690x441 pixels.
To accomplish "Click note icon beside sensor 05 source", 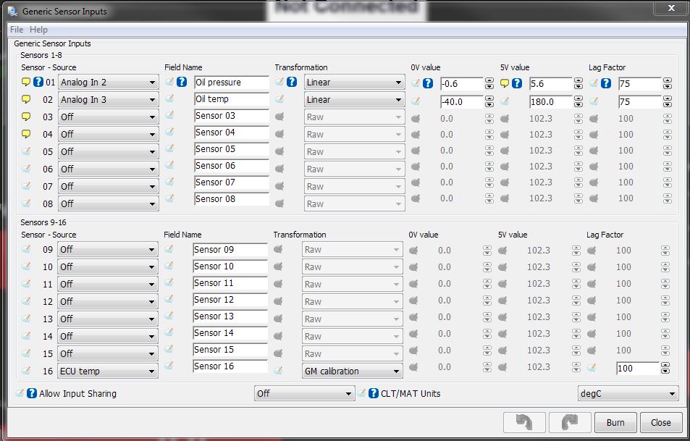I will 26,151.
